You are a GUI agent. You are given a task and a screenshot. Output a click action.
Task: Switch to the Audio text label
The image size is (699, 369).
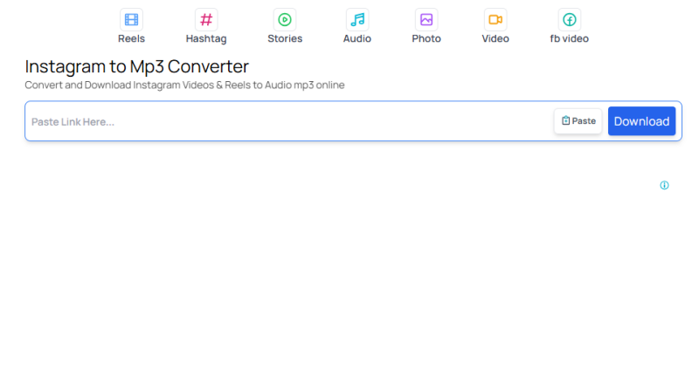coord(357,39)
